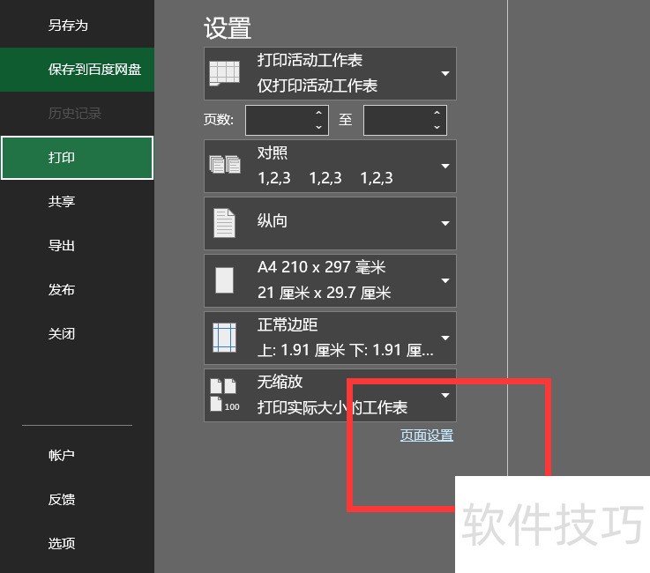Viewport: 650px width, 573px height.
Task: Open the 帐户 page
Action: click(62, 456)
